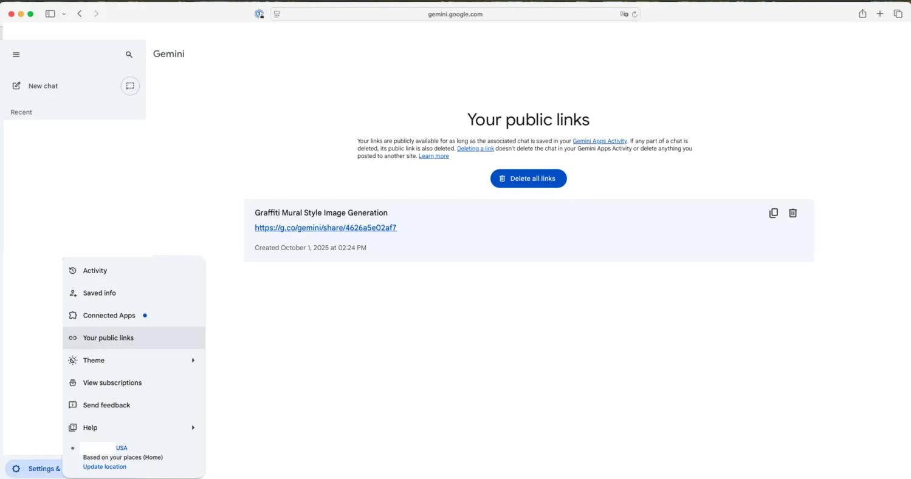Viewport: 911px width, 479px height.
Task: Expand the Help submenu
Action: [x=134, y=428]
